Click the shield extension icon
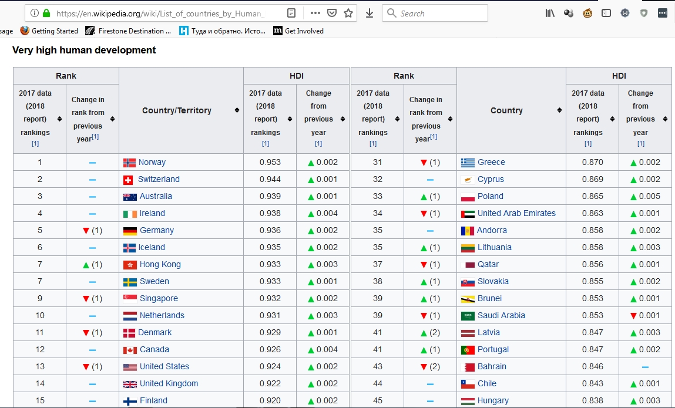The image size is (675, 408). 644,14
